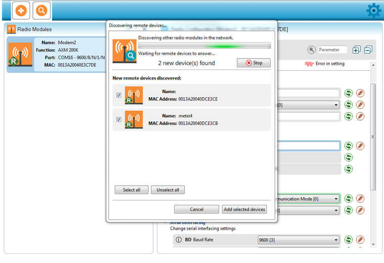Collapse all sections with the minus icon
The width and height of the screenshot is (384, 263).
point(368,50)
